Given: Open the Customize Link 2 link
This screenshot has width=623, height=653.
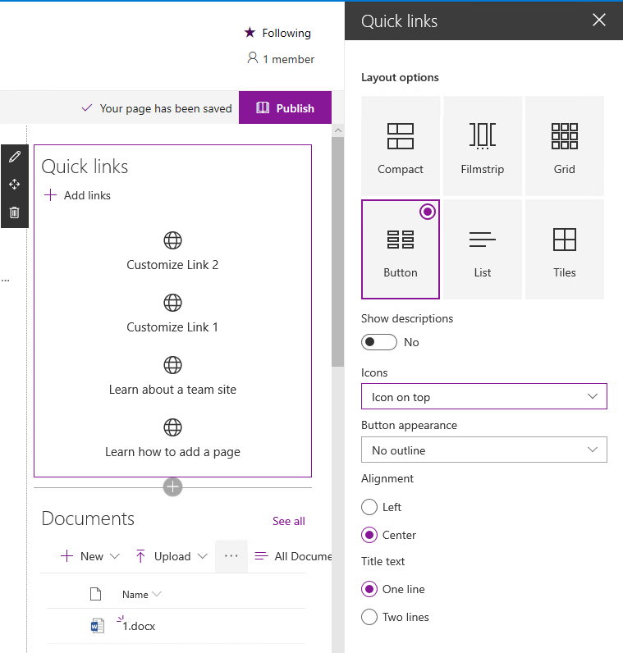Looking at the screenshot, I should tap(172, 265).
